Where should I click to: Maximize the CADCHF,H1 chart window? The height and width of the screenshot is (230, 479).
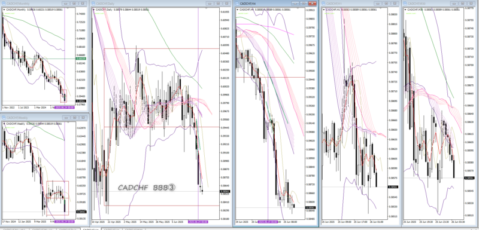pos(386,4)
